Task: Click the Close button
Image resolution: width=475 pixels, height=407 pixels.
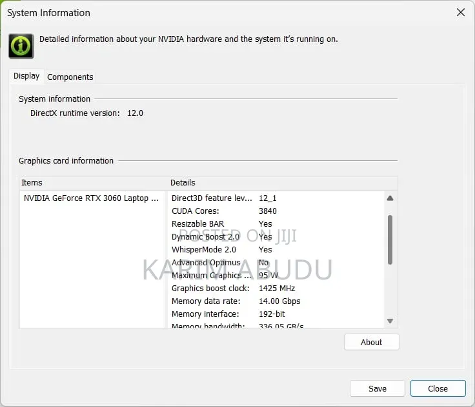Action: pyautogui.click(x=438, y=388)
